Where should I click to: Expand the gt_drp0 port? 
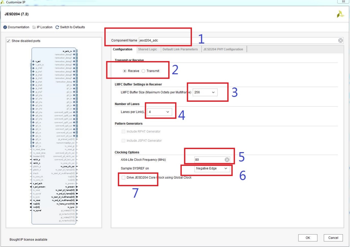(33, 68)
